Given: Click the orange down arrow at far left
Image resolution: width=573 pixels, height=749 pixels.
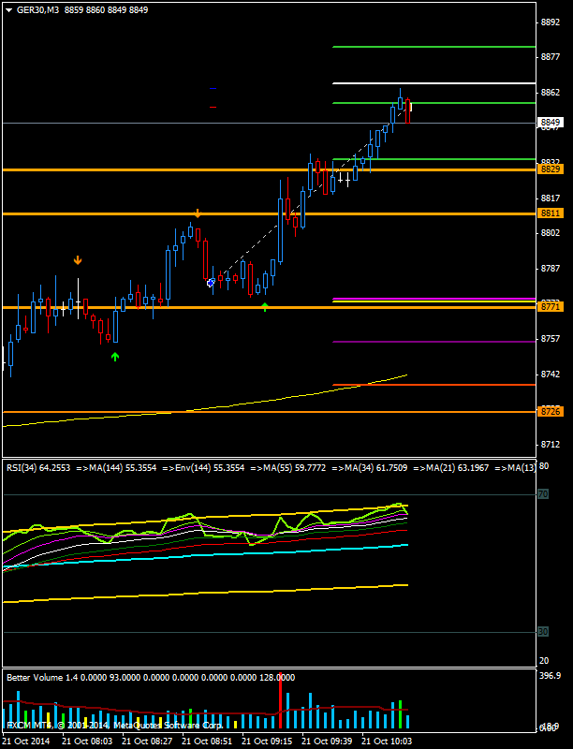Looking at the screenshot, I should [x=78, y=259].
